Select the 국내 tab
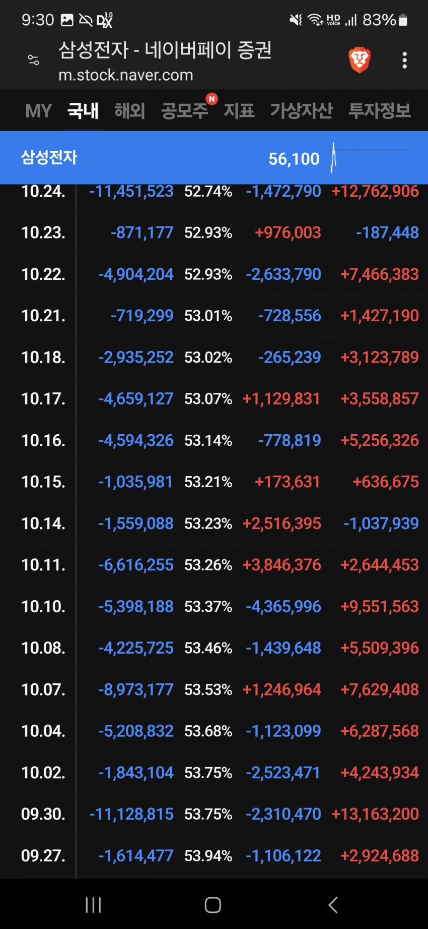The width and height of the screenshot is (428, 929). [83, 111]
